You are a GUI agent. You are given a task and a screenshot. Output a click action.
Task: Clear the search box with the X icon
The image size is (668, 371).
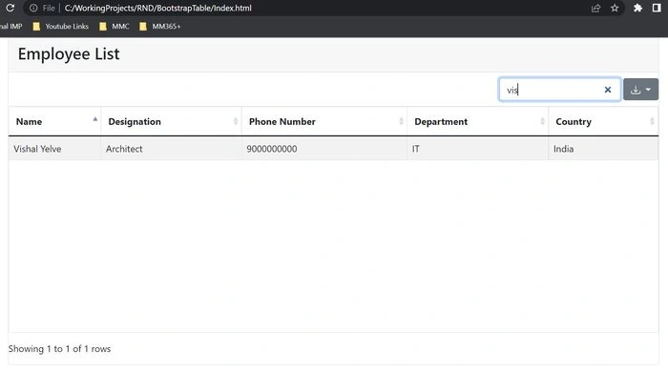click(608, 90)
